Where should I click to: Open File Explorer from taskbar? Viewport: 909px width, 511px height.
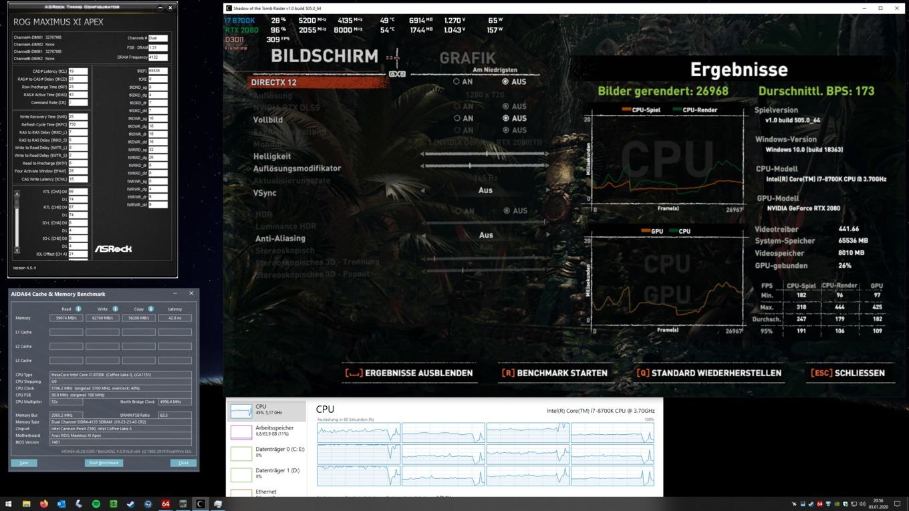click(26, 504)
